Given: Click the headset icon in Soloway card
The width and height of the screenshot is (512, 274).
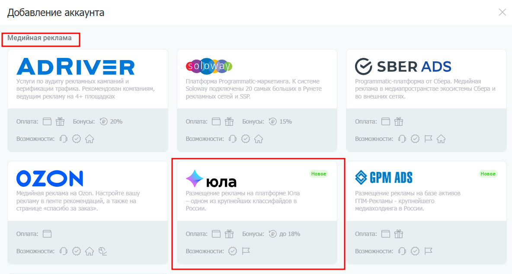Looking at the screenshot, I should click(x=233, y=139).
